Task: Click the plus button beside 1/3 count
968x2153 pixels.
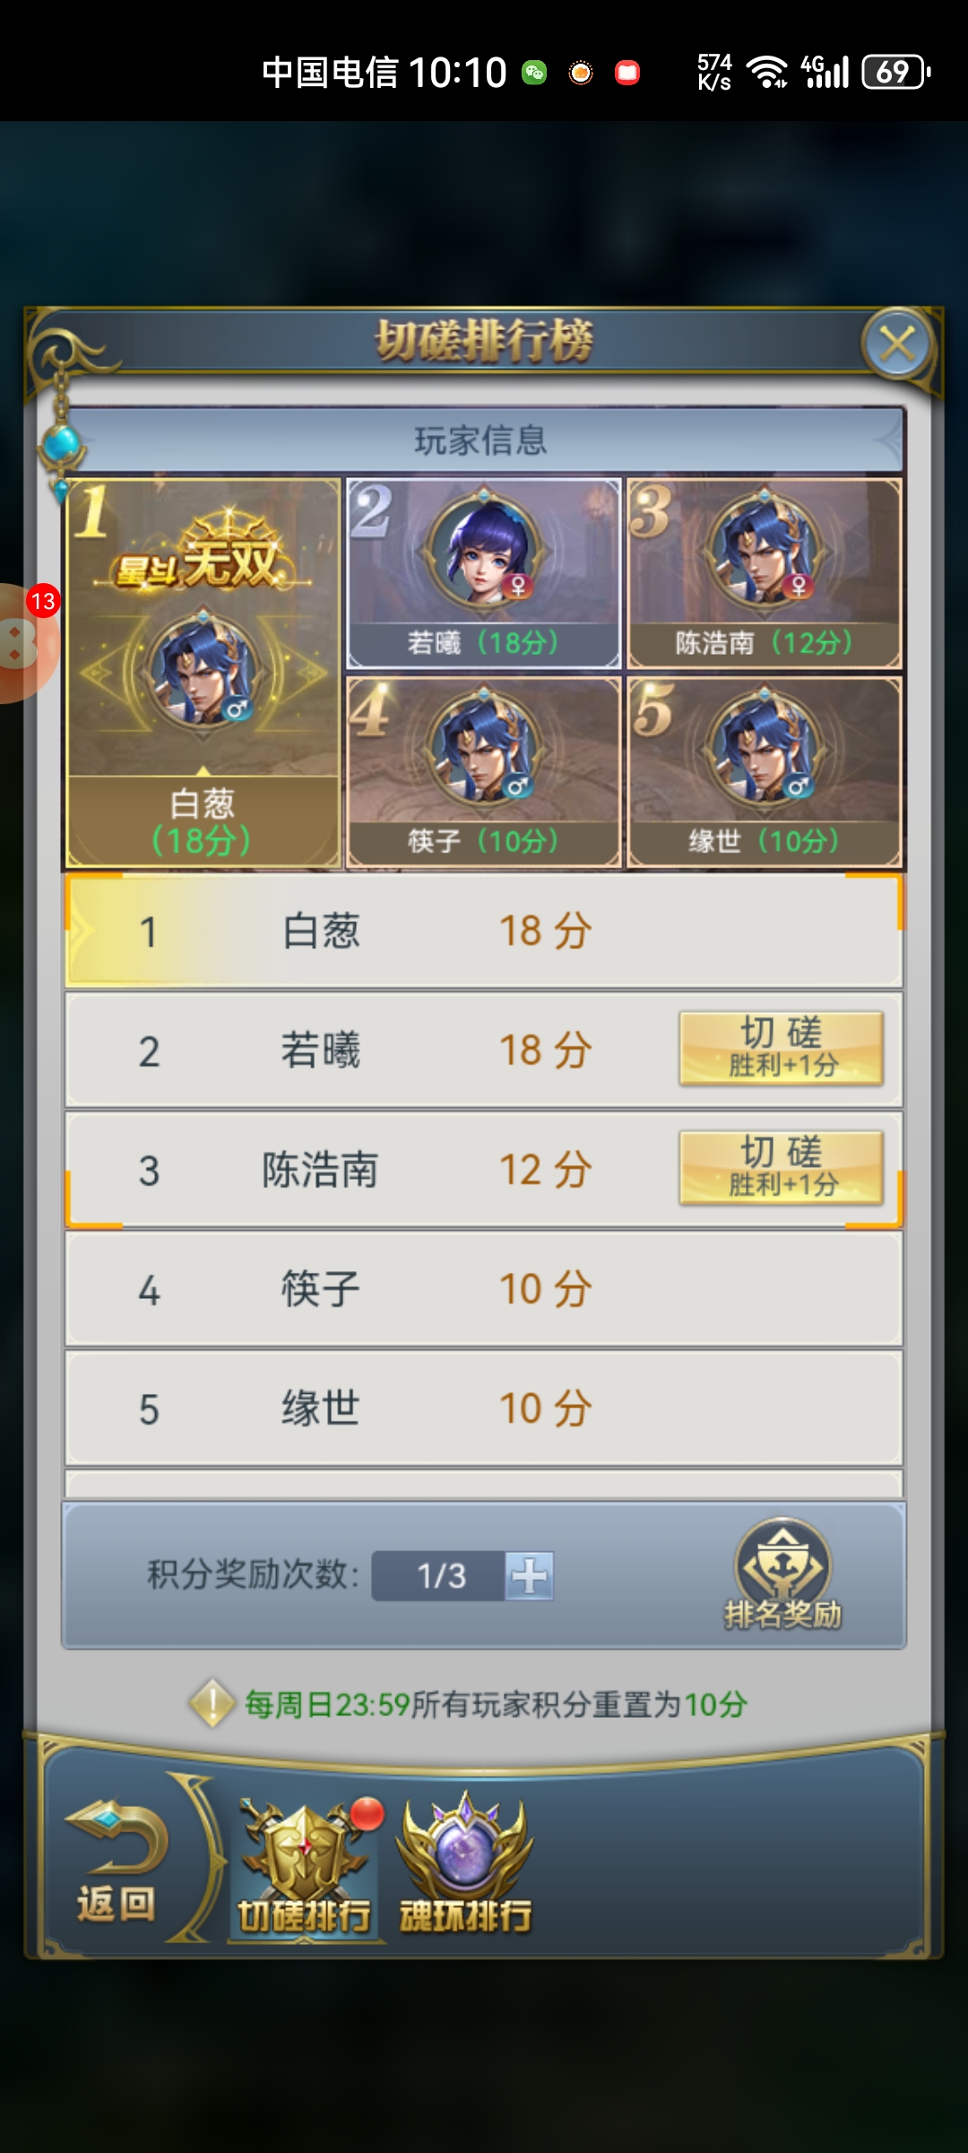Action: 530,1576
